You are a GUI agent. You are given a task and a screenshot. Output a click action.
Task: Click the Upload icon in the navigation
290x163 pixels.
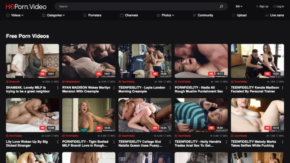[233, 15]
